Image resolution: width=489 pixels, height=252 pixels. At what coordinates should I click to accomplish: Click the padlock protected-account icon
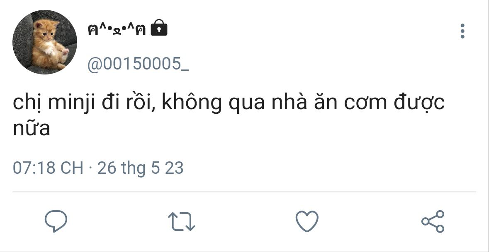(x=159, y=28)
